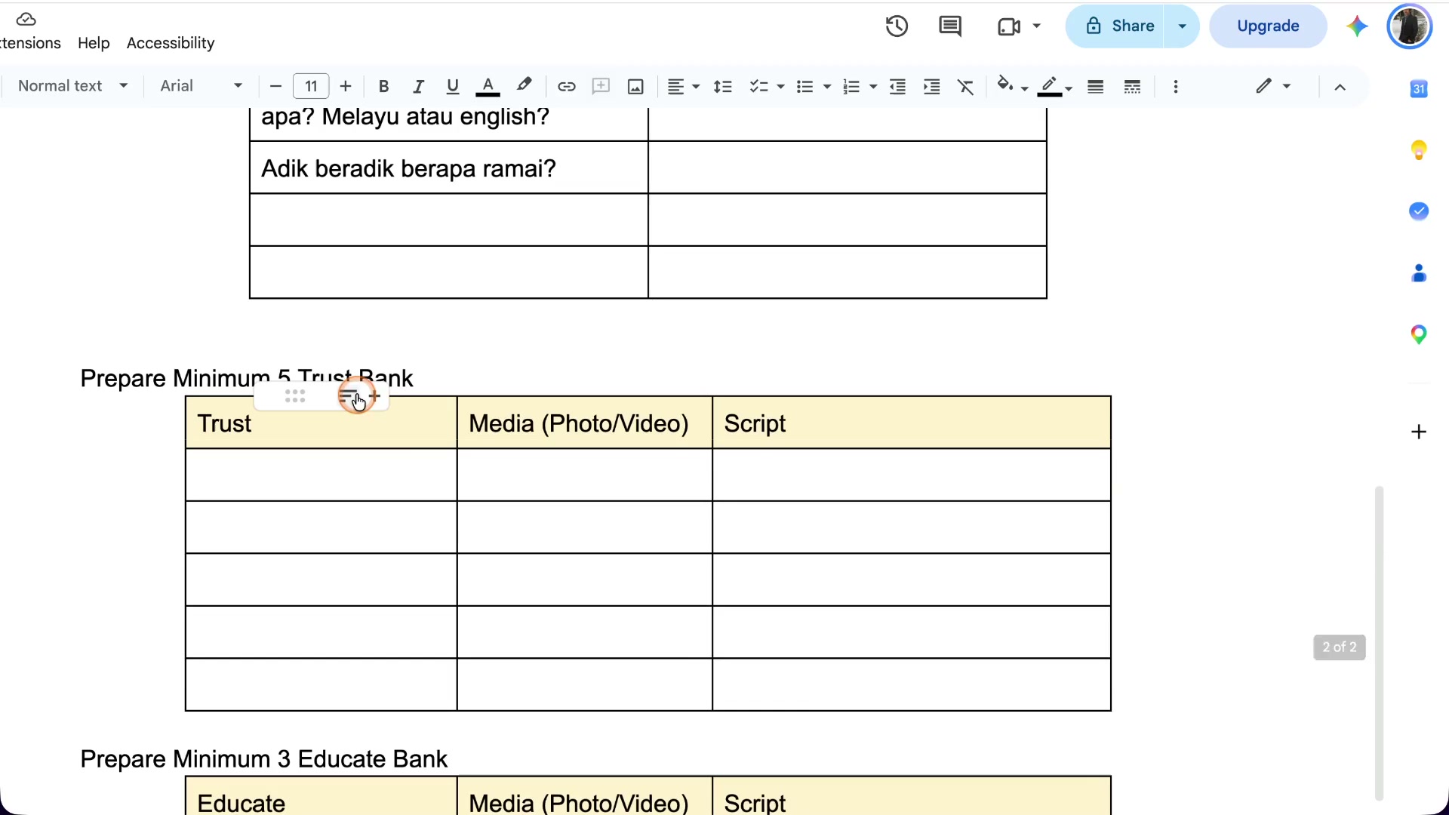Start a video meeting via camera icon
Image resolution: width=1449 pixels, height=815 pixels.
pyautogui.click(x=1009, y=26)
